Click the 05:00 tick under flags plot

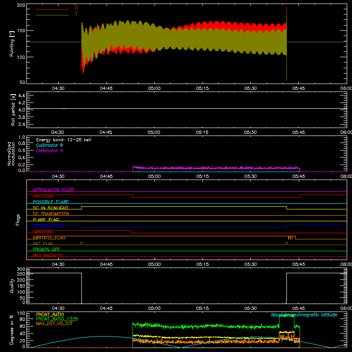pyautogui.click(x=154, y=264)
